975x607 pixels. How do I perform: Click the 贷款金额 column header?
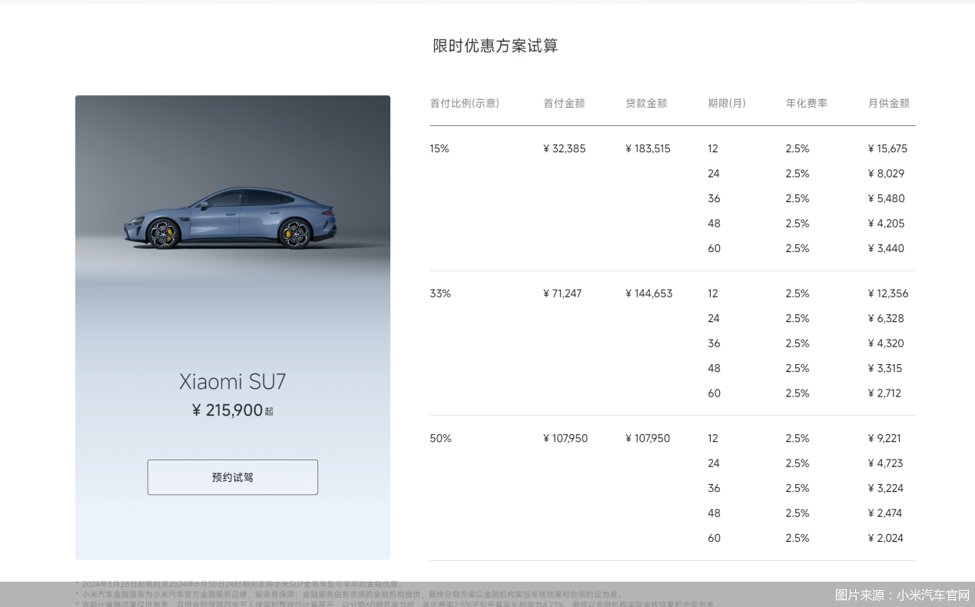(x=646, y=103)
